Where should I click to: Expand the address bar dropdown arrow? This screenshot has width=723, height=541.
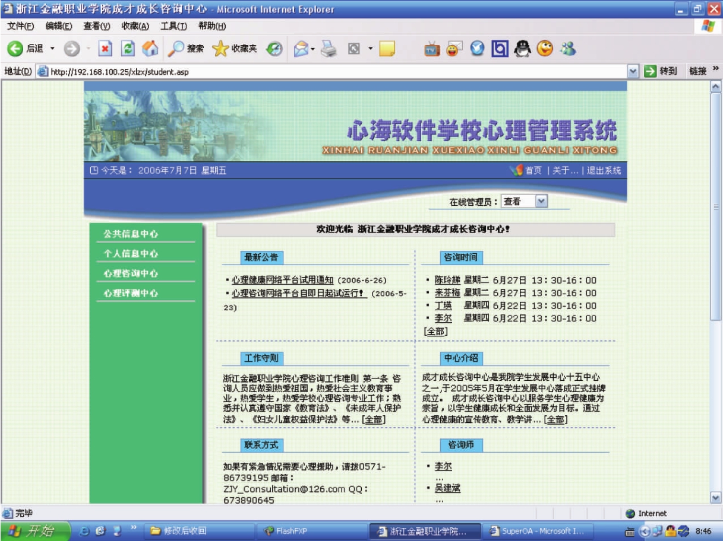click(x=634, y=72)
